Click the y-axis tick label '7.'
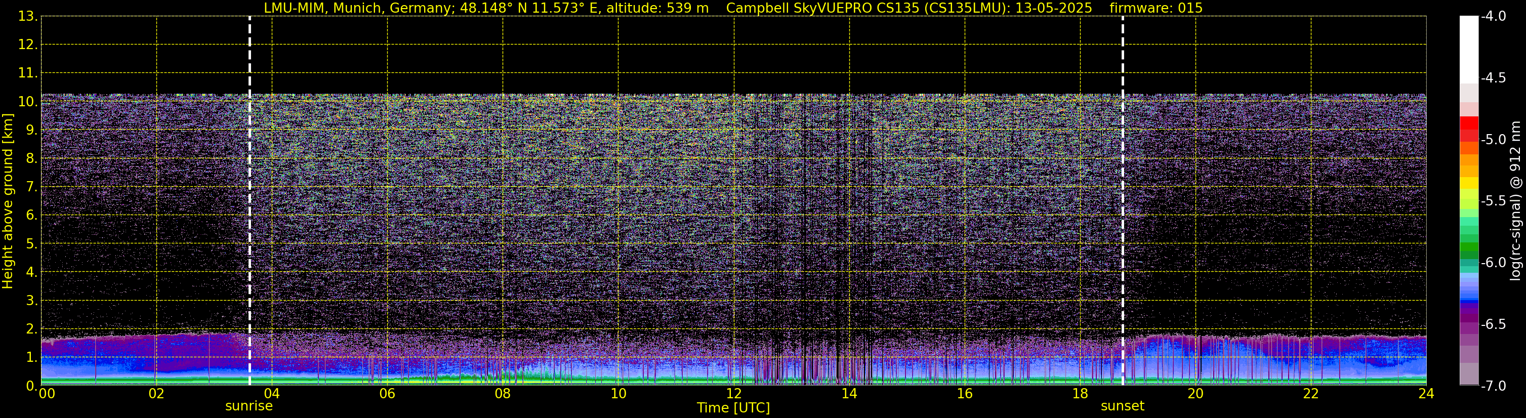1526x418 pixels. (x=31, y=187)
